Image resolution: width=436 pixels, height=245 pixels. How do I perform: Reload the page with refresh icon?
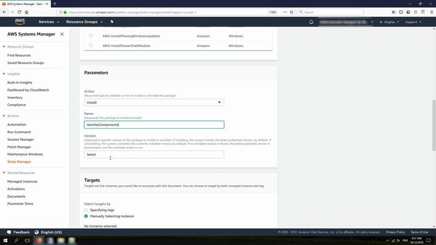click(x=19, y=12)
